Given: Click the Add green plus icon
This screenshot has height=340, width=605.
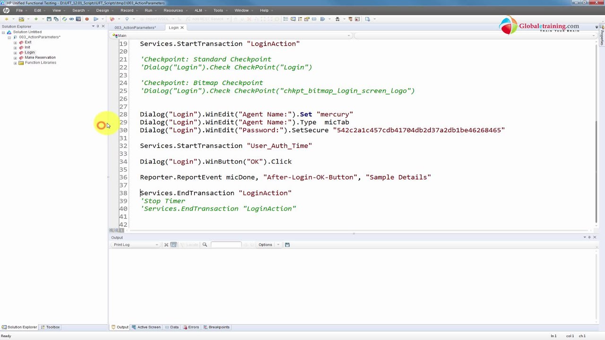Looking at the screenshot, I should [x=36, y=19].
